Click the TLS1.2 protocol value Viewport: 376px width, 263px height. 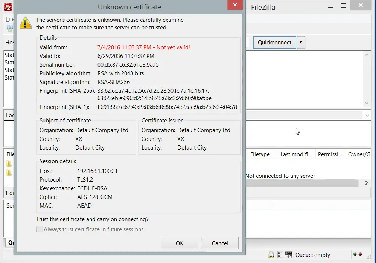[85, 179]
